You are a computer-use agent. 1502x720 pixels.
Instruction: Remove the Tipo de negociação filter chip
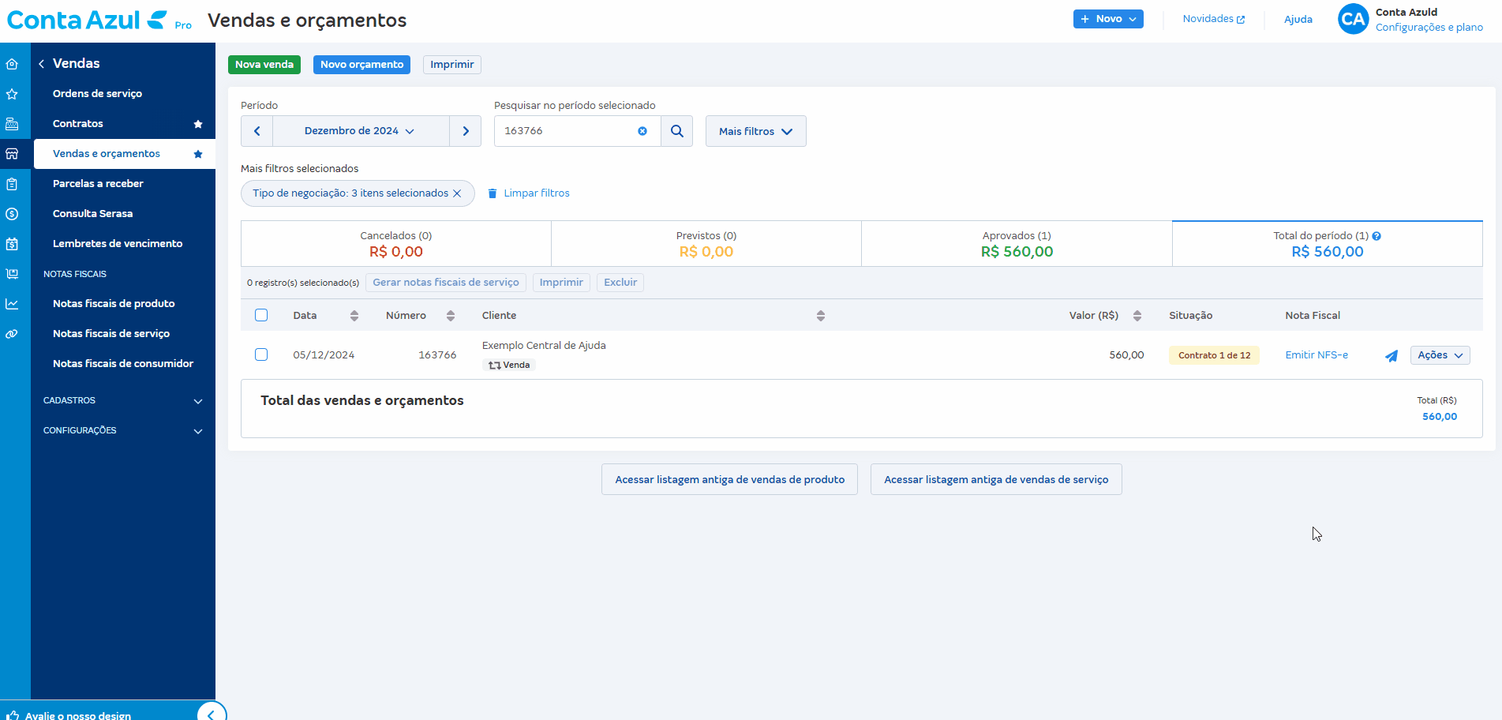457,193
